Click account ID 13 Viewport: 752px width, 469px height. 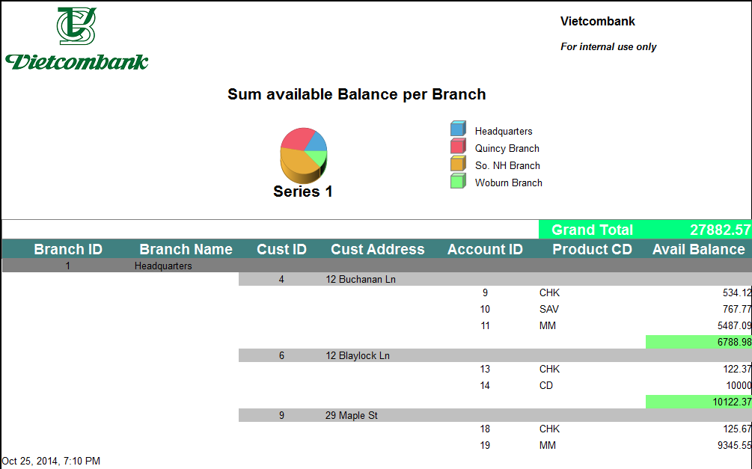click(x=485, y=370)
